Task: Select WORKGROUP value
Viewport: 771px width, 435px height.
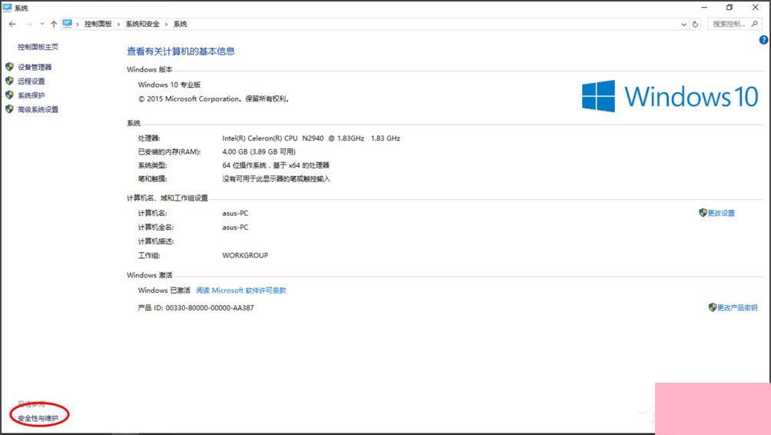Action: click(245, 255)
